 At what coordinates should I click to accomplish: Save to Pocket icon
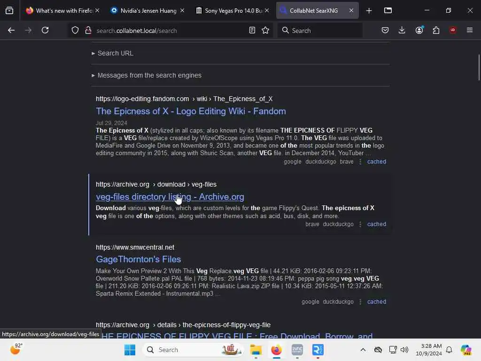385,30
